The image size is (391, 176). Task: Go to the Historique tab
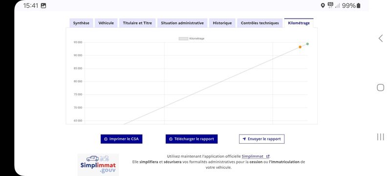click(x=222, y=23)
